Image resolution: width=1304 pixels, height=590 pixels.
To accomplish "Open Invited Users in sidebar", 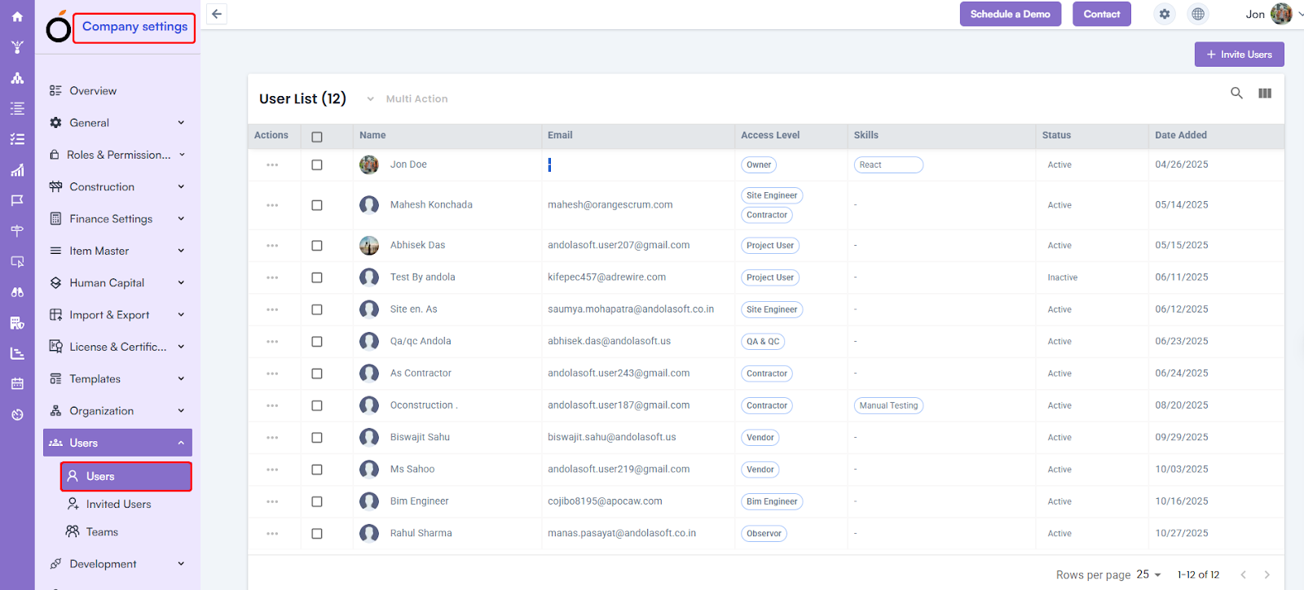I will tap(118, 505).
